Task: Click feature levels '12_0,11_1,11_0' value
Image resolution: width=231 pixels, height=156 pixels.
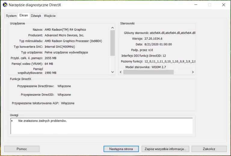Action: [x=170, y=62]
